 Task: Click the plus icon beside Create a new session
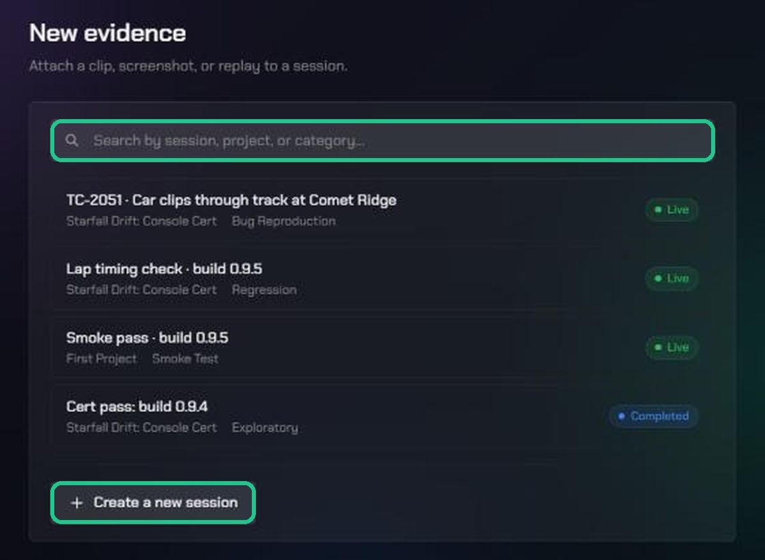[76, 503]
